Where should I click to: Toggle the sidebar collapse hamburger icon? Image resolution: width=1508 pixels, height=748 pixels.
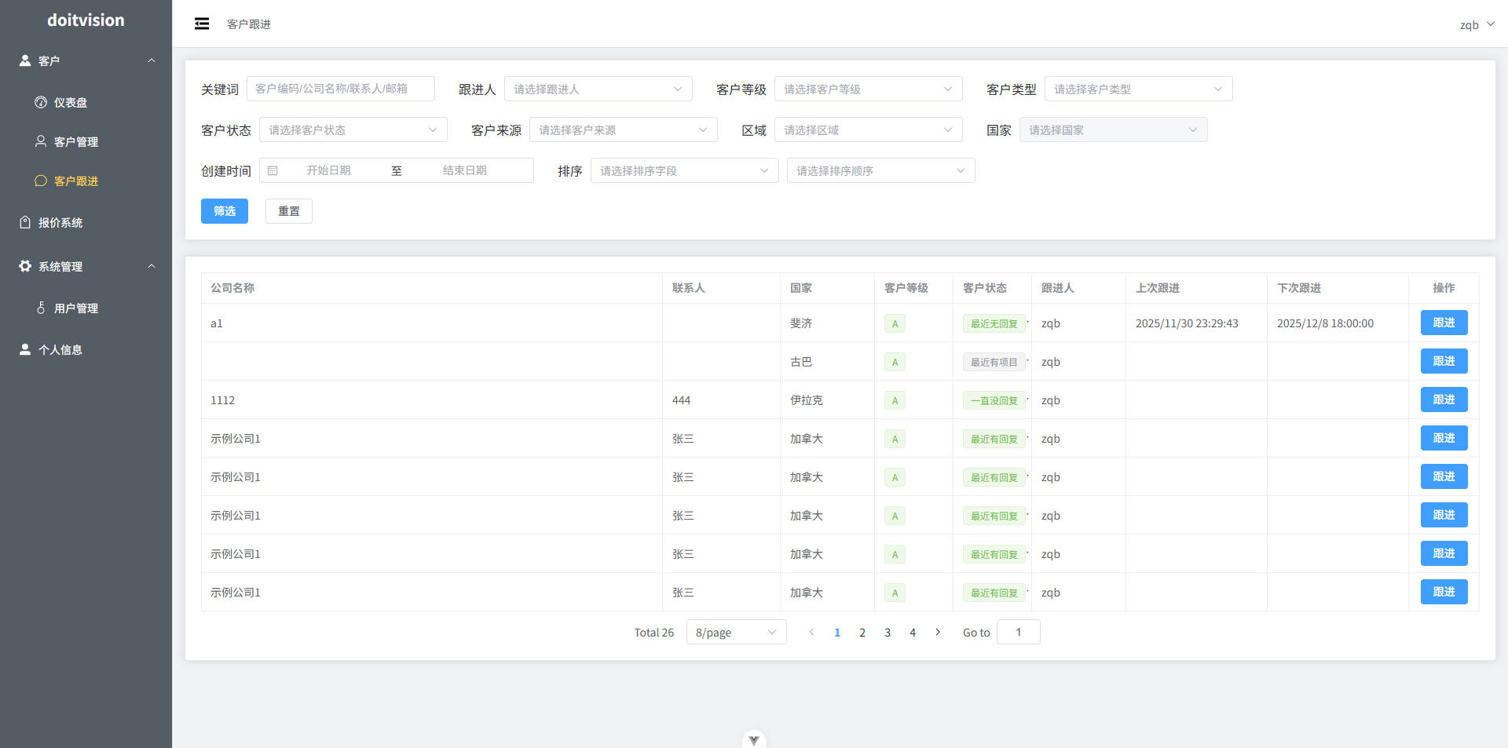point(202,24)
